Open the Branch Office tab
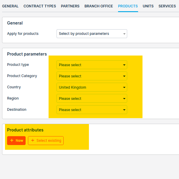 click(x=99, y=6)
